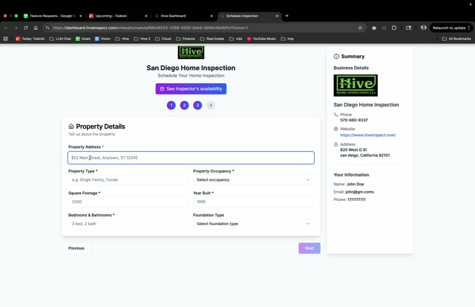Switch to Feature Requests Google Sheets tab

(x=52, y=16)
